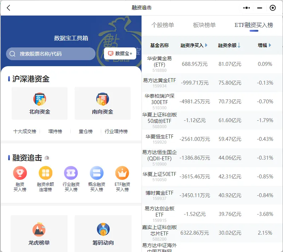Go back using the arrow icon

[8, 8]
